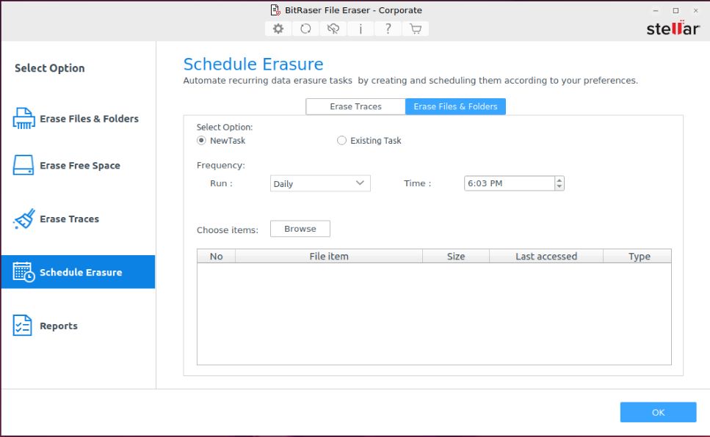This screenshot has height=437, width=710.
Task: Open Erase Files & Folders in sidebar
Action: (x=78, y=119)
